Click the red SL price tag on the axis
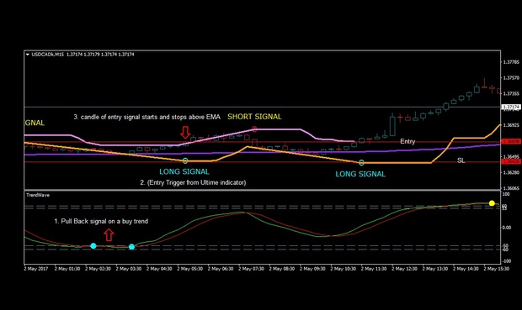The image size is (522, 310). [511, 161]
